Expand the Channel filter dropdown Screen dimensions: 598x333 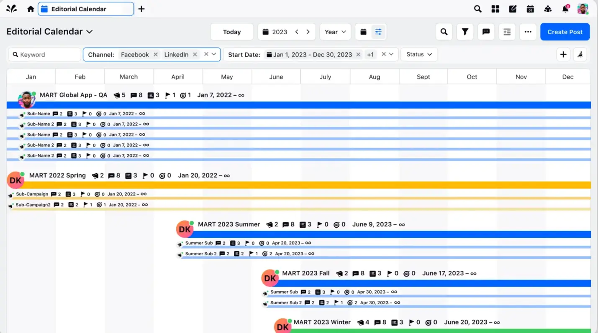point(214,54)
